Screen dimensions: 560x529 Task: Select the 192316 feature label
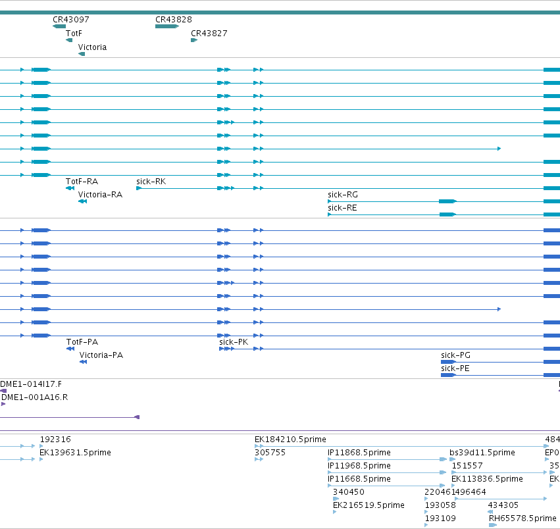55,440
